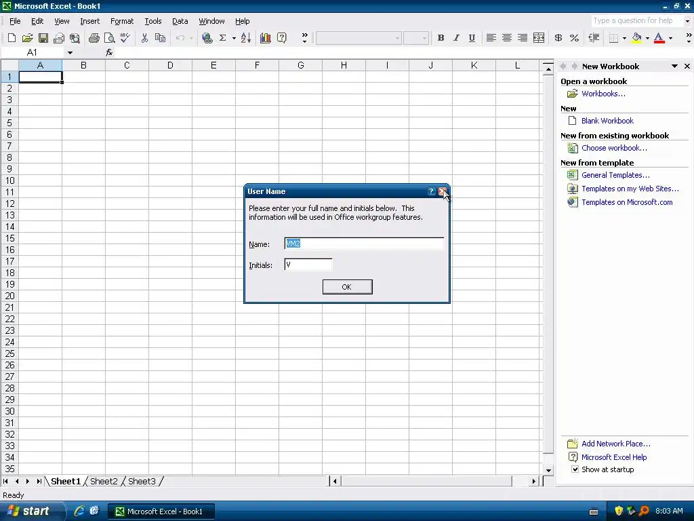Center text using the toolbar icon
The image size is (694, 521).
[x=507, y=38]
